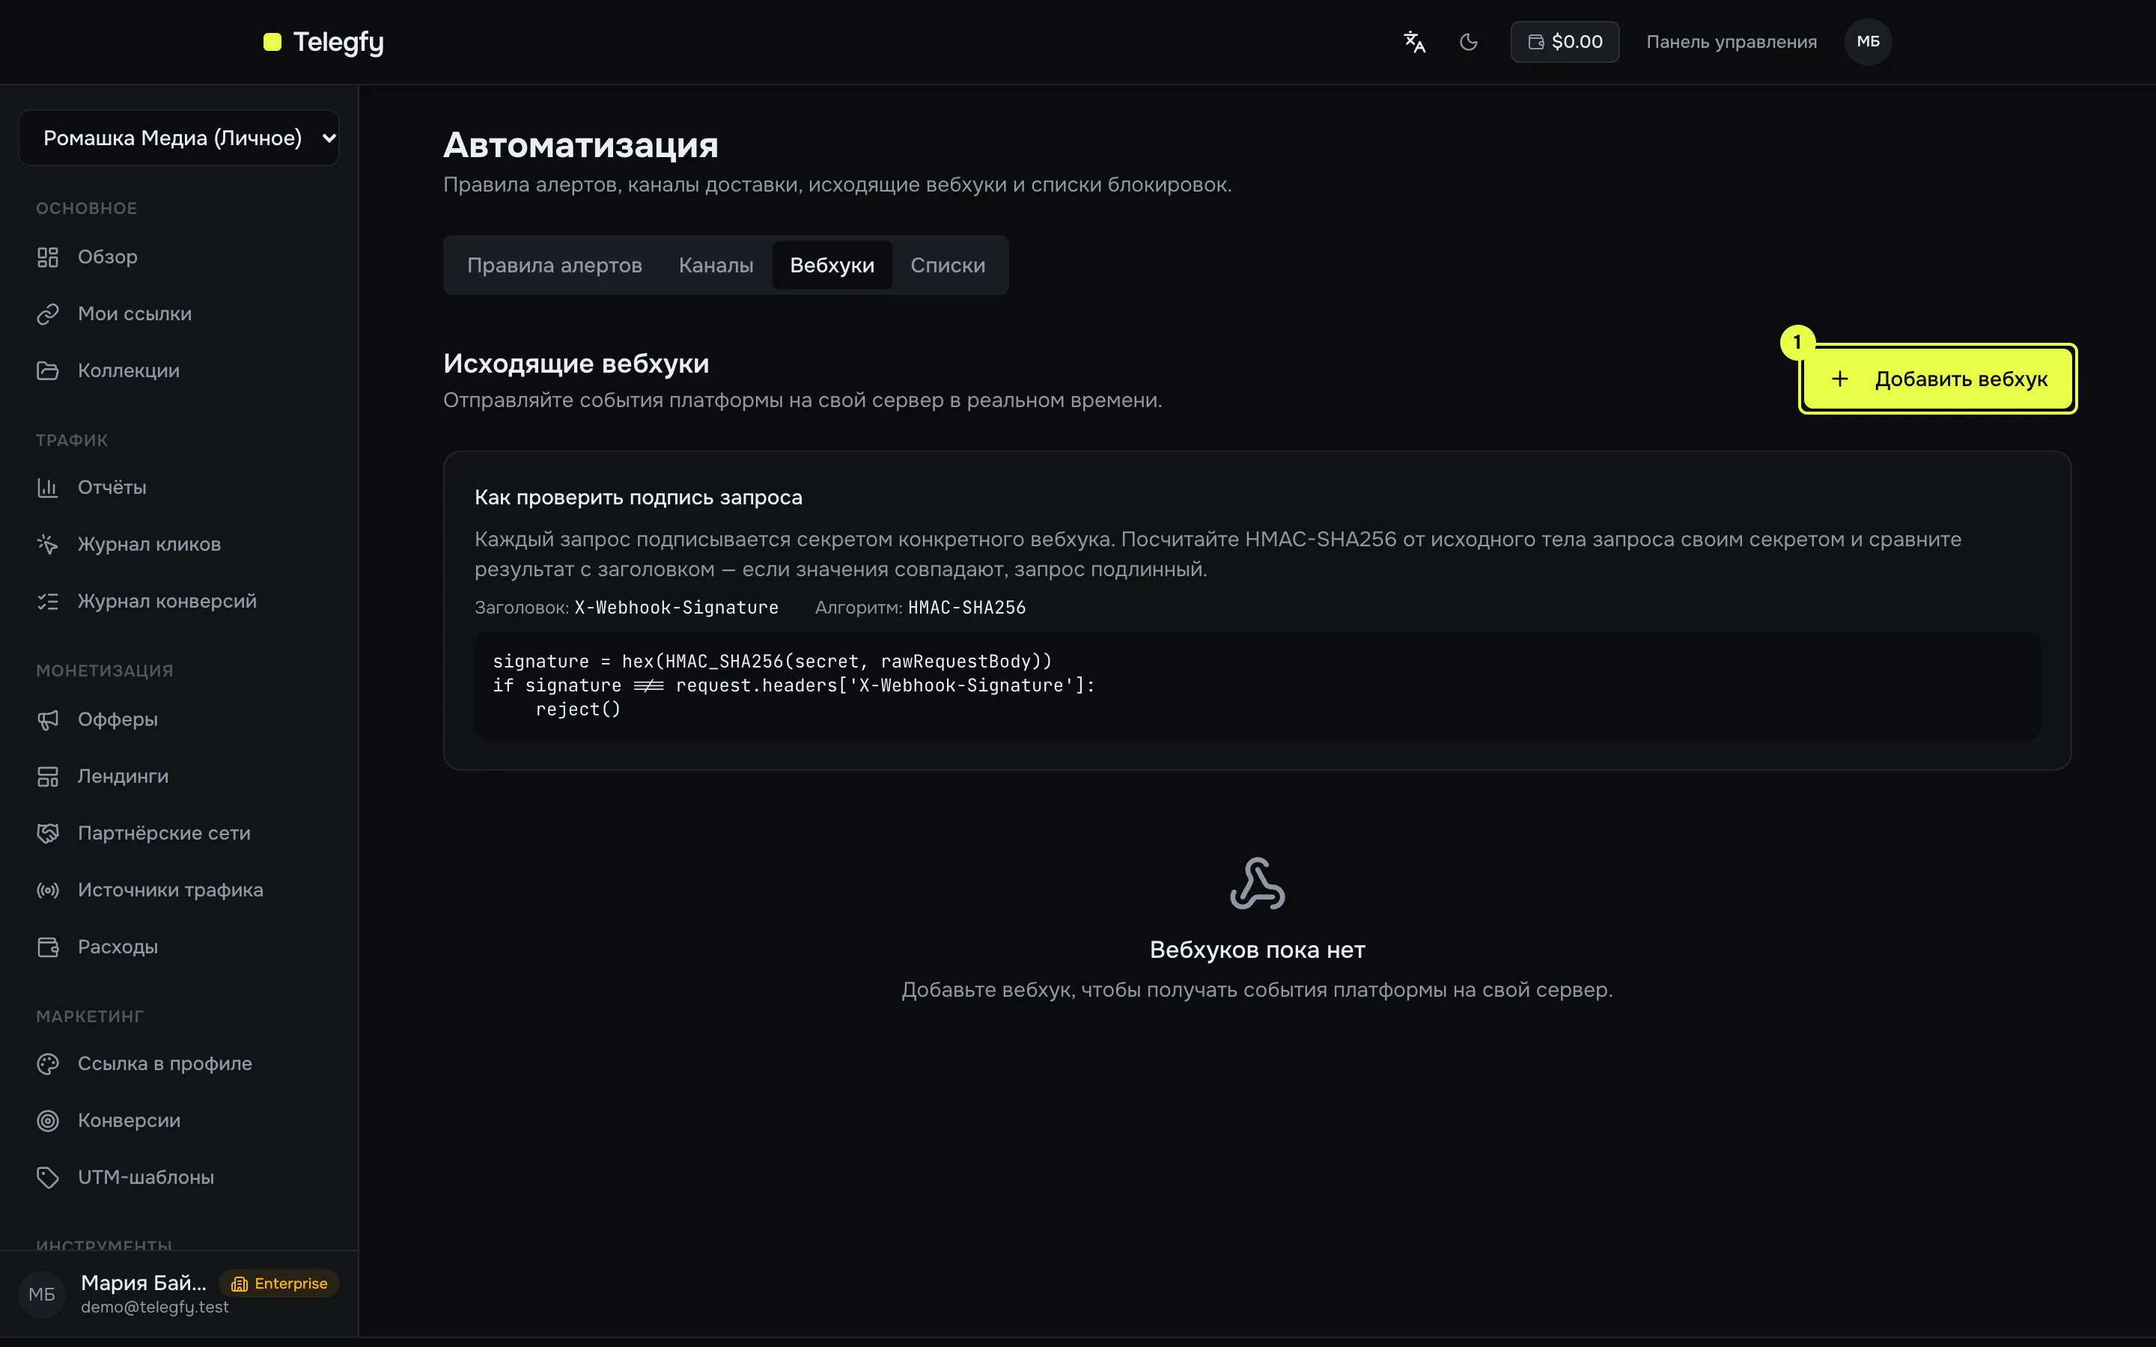Click the language translate icon
2156x1347 pixels.
coord(1415,42)
